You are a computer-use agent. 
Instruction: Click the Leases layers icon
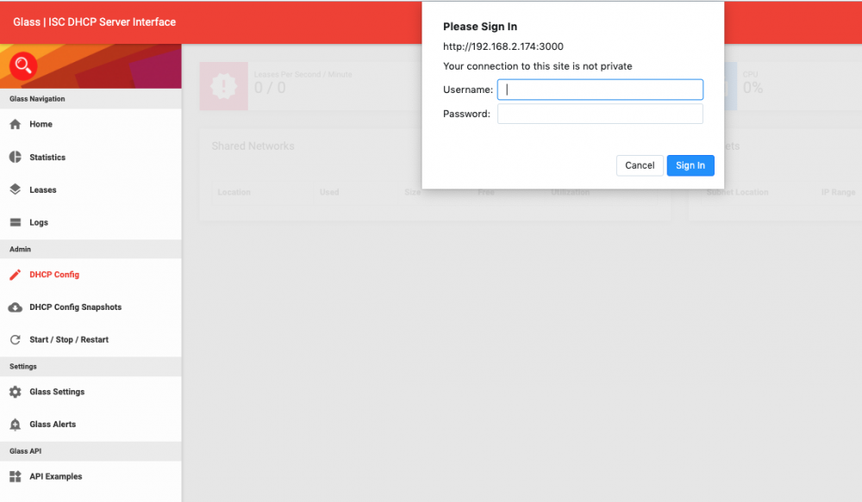coord(16,189)
